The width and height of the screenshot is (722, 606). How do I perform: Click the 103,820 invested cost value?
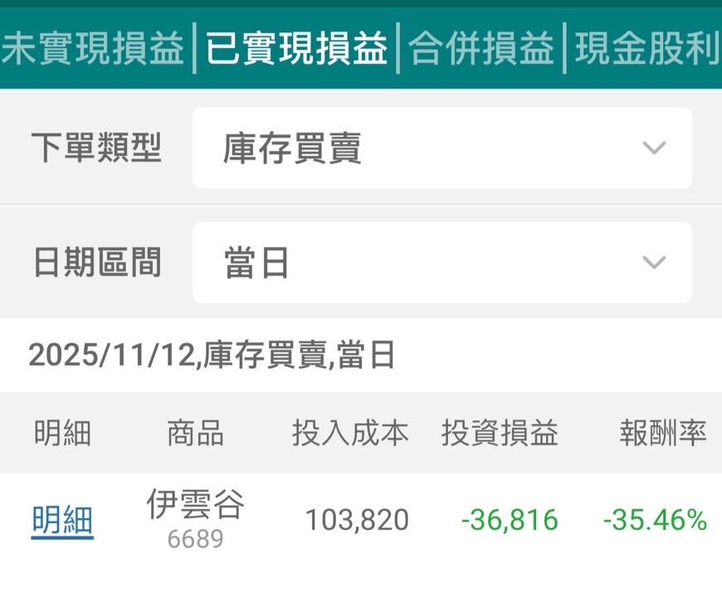click(x=358, y=520)
